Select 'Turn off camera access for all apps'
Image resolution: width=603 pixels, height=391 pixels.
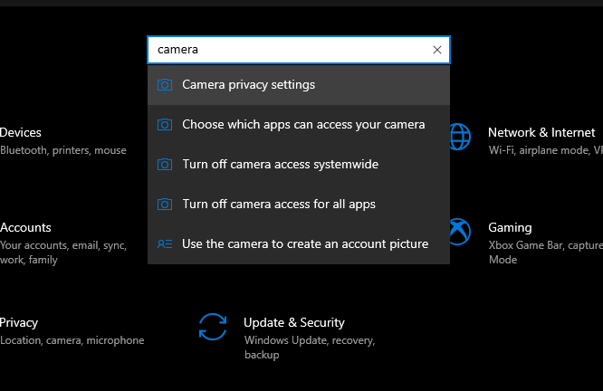299,205
